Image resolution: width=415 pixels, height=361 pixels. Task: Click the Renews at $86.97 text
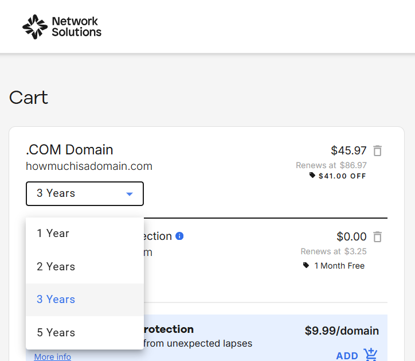coord(331,165)
